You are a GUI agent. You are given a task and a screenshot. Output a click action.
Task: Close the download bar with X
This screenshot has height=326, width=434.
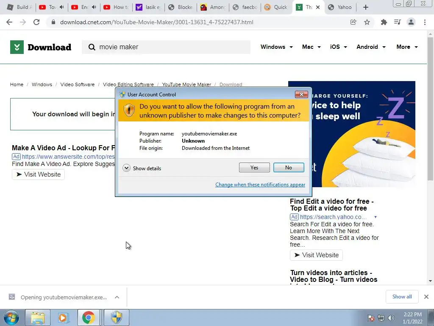click(x=426, y=297)
